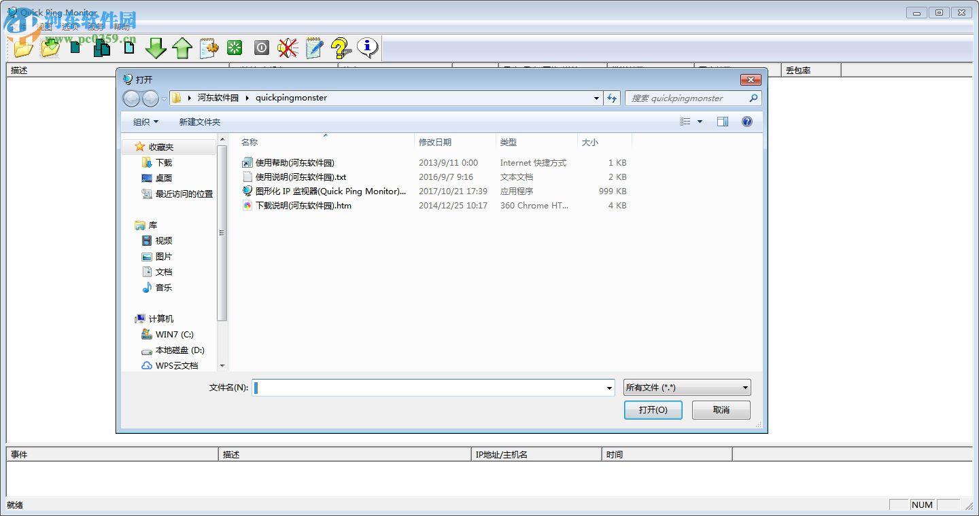
Task: Open the green down-arrow import tool
Action: click(x=156, y=48)
